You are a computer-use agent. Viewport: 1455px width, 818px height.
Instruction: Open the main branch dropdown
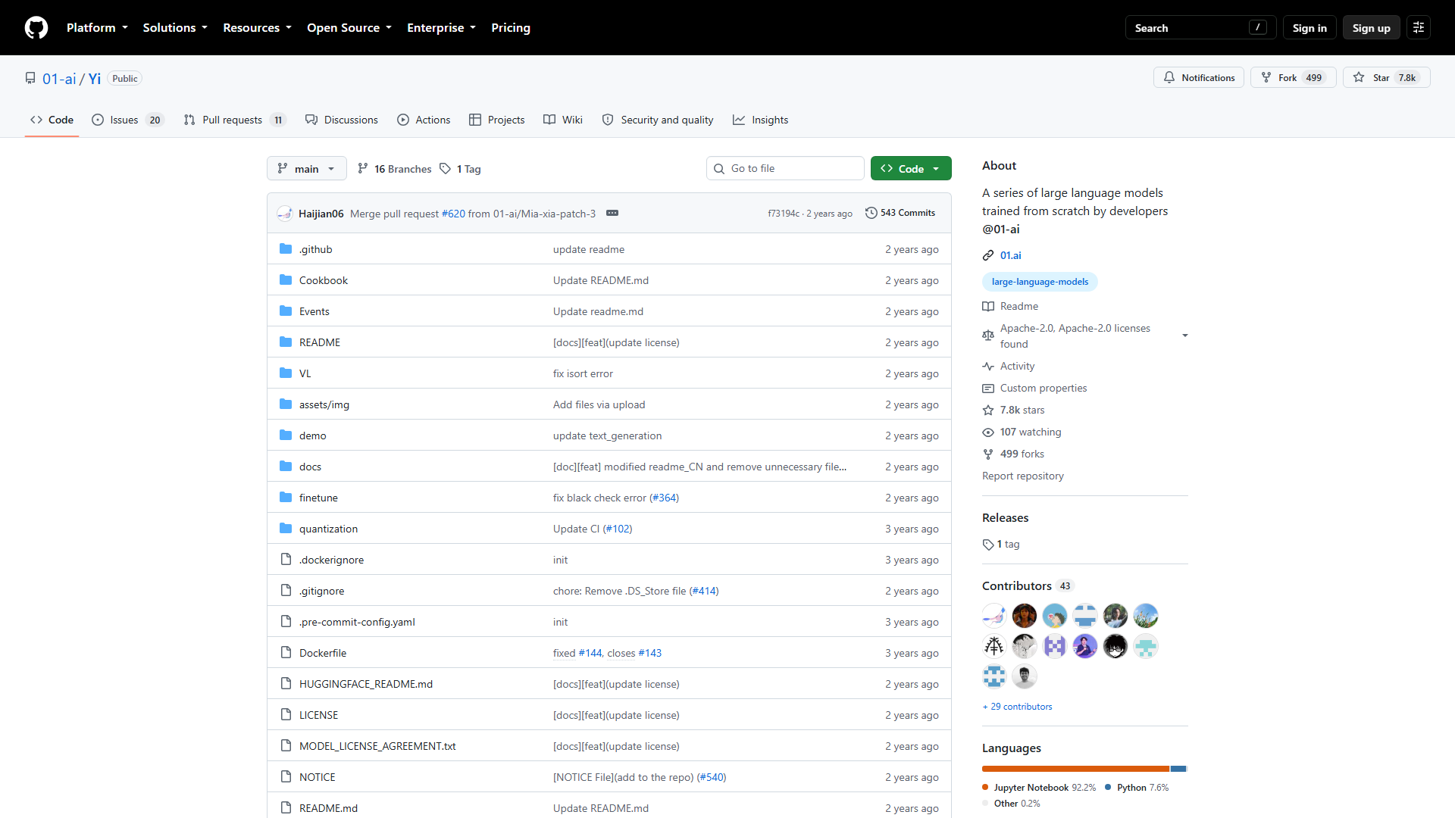(306, 169)
